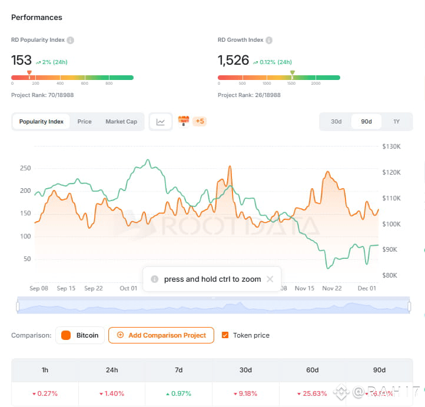Open the calendar events icon
The image size is (425, 407).
point(184,121)
